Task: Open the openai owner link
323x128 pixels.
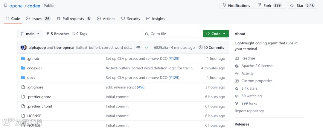Action: pyautogui.click(x=16, y=6)
